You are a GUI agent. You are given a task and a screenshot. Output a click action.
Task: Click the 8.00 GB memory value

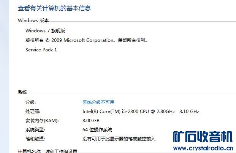point(90,121)
